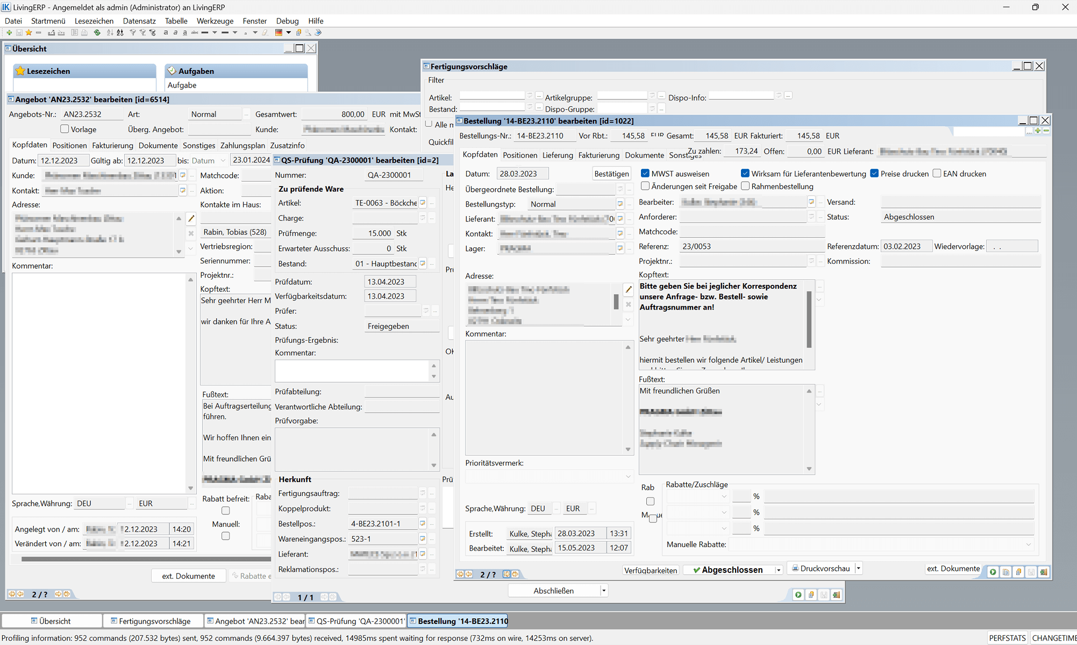Screen dimensions: 1077x645
Task: Click the Kopftext vertical scrollbar in Bestellung
Action: [x=809, y=320]
